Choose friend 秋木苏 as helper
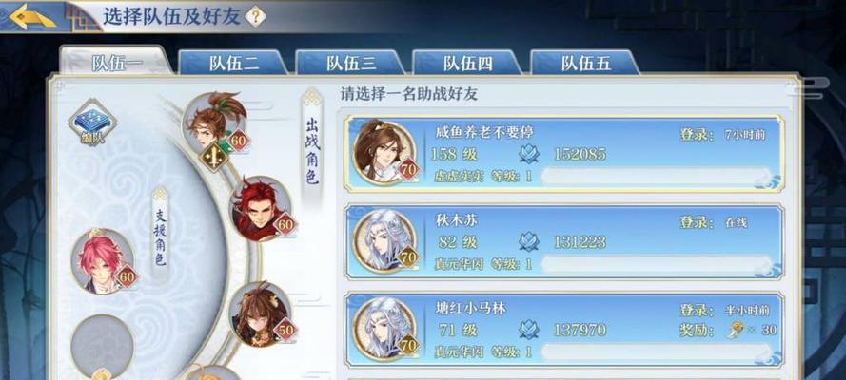846x380 pixels. pos(564,241)
